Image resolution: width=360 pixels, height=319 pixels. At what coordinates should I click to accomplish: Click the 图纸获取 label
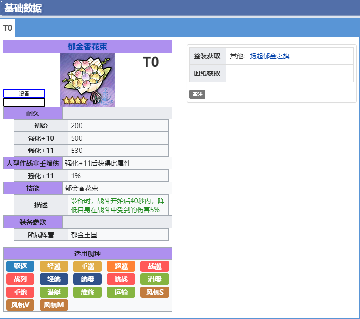pyautogui.click(x=208, y=73)
